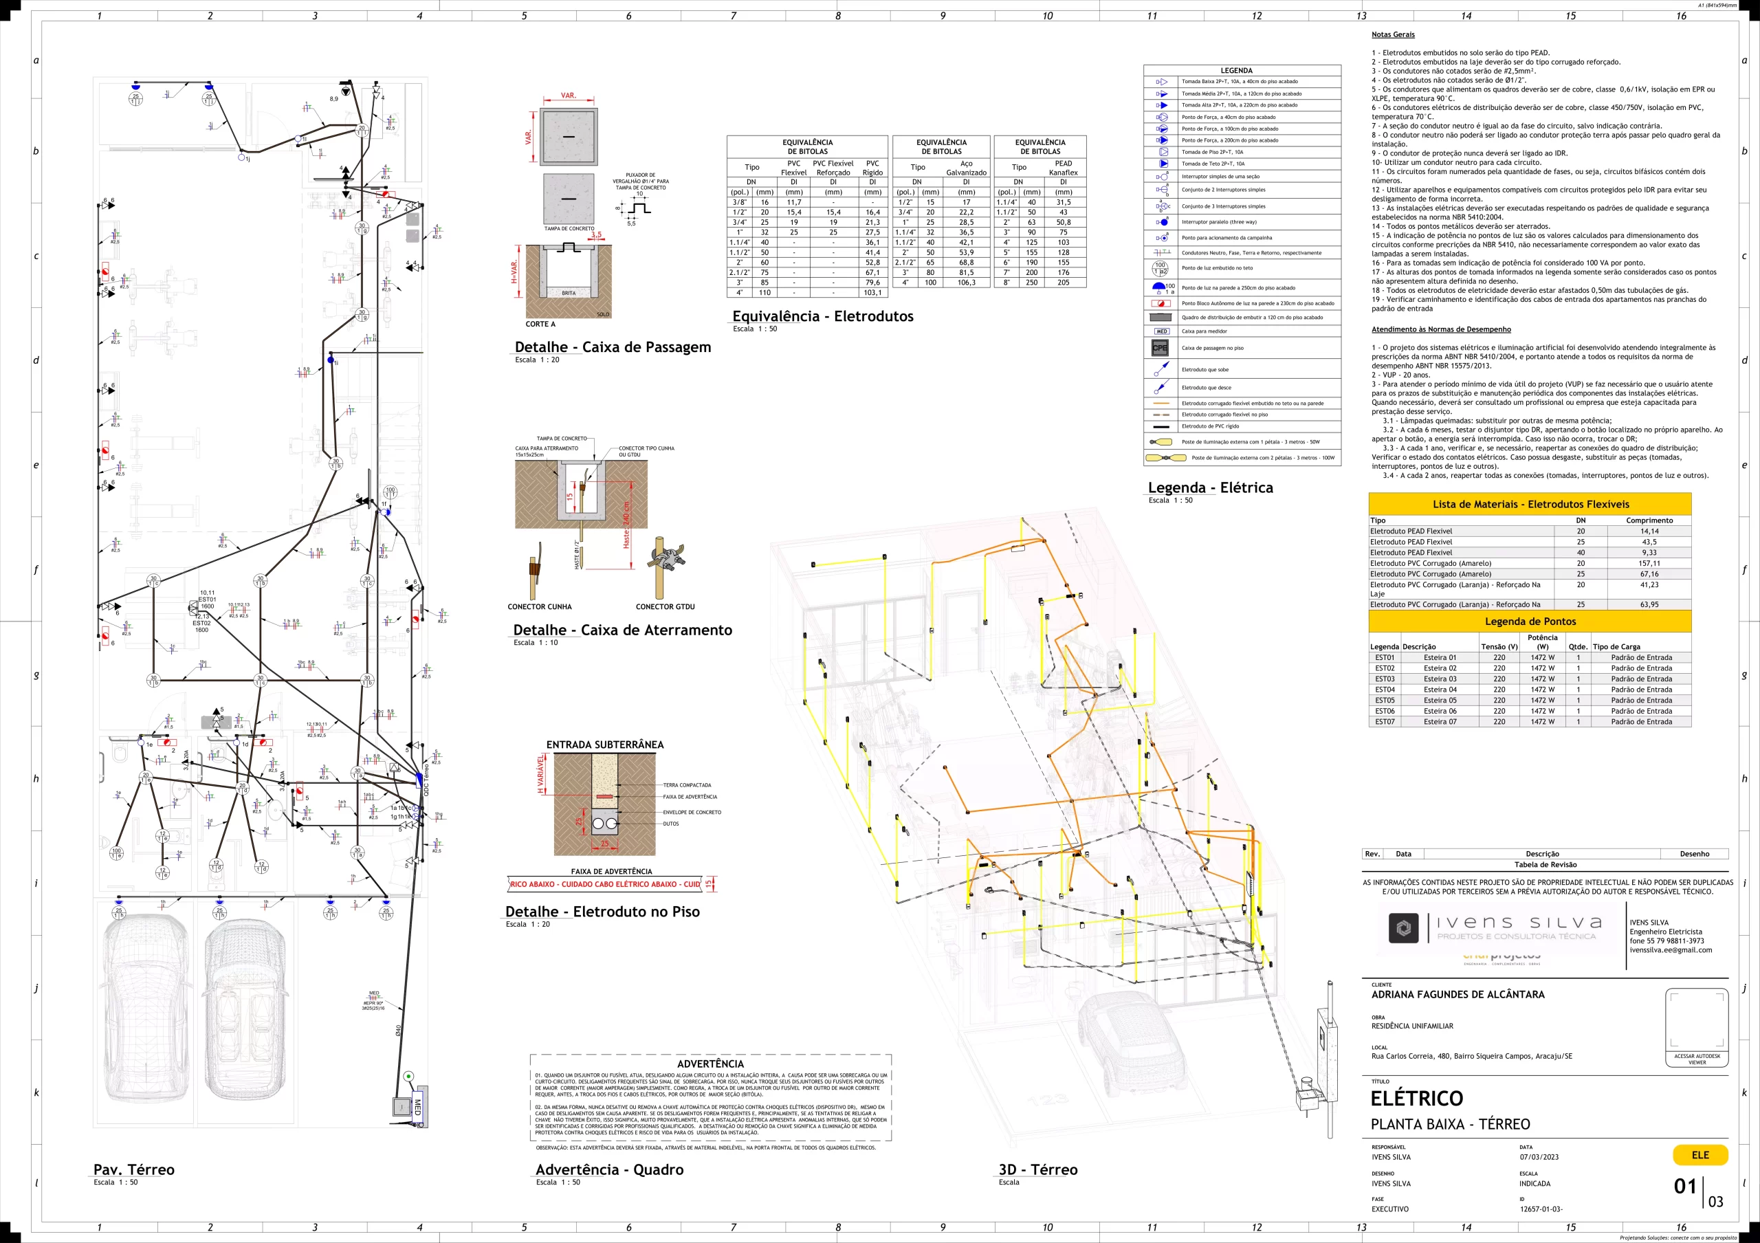Click the date 07/03/2023
This screenshot has height=1243, width=1760.
1539,1157
